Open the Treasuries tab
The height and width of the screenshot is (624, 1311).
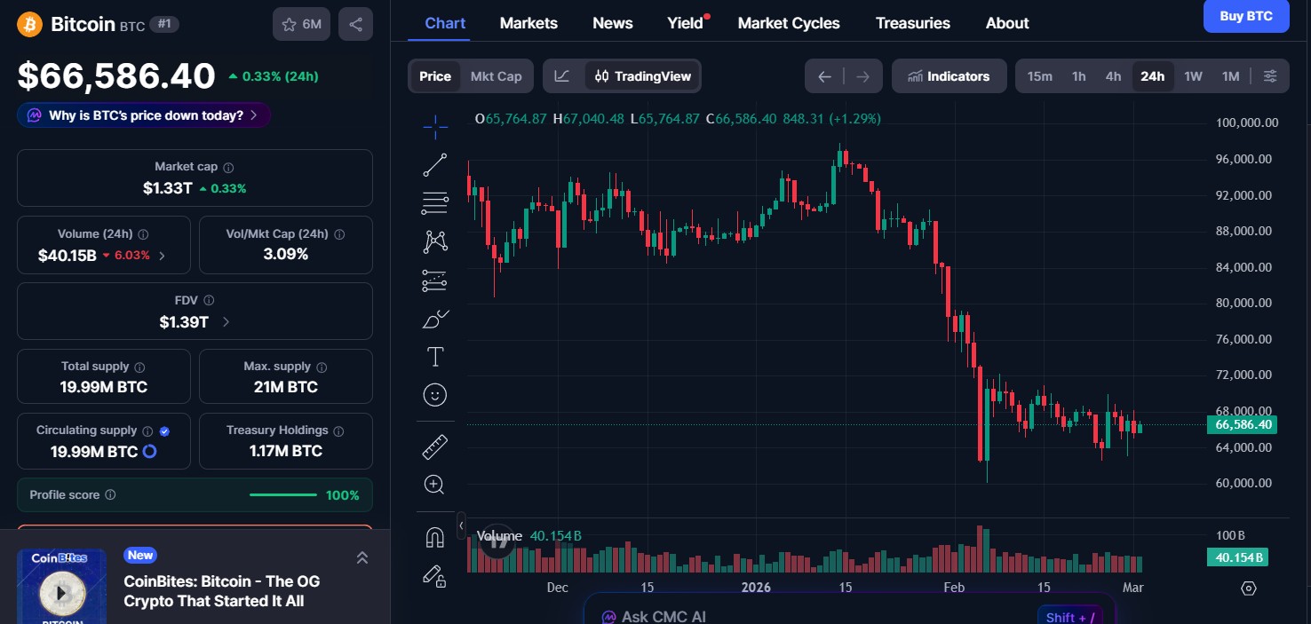[913, 23]
